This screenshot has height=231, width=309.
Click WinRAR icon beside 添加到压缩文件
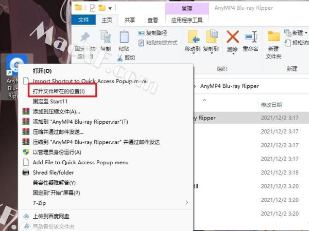26,111
